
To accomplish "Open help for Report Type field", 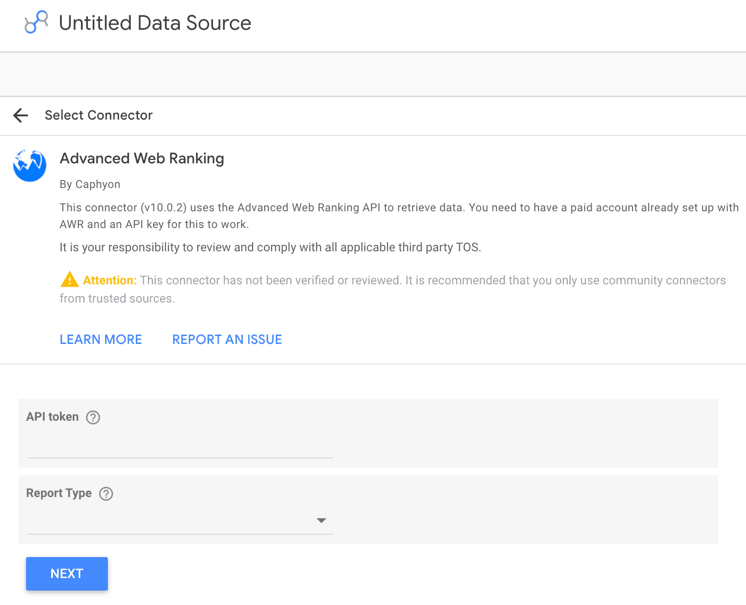I will point(106,494).
